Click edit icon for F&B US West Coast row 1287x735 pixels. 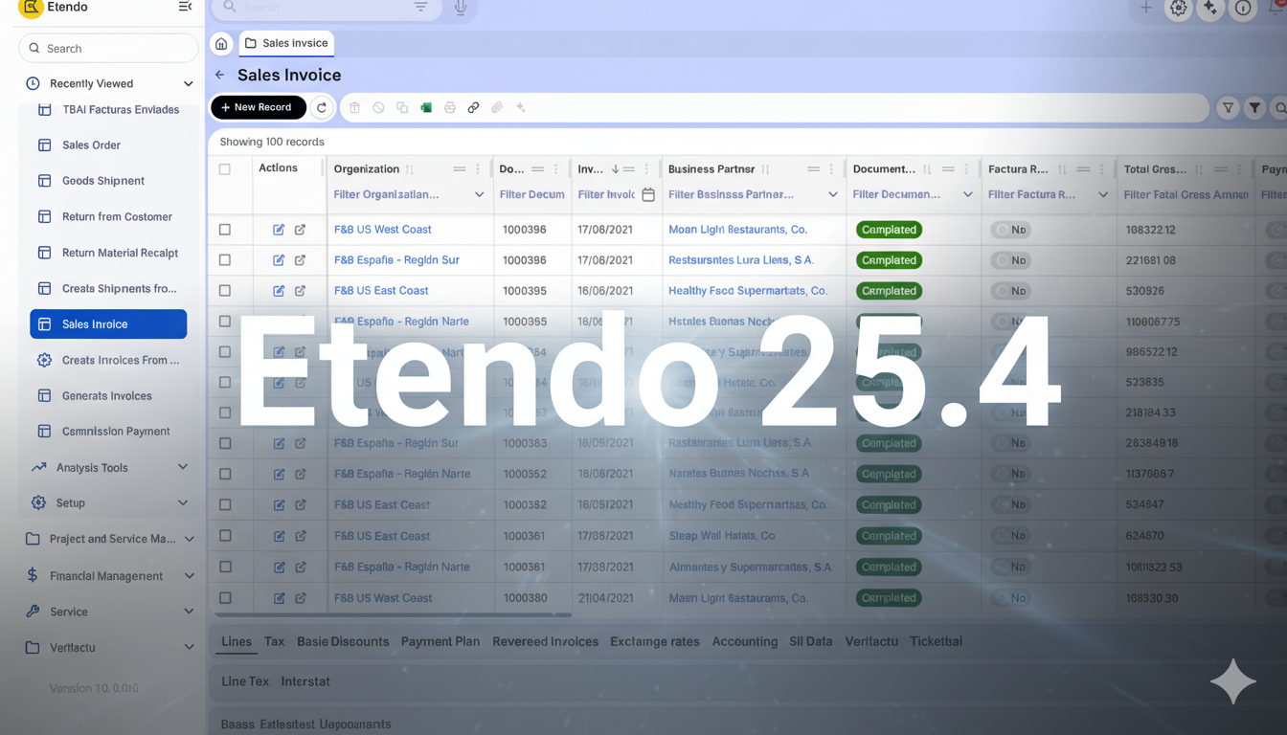(279, 230)
